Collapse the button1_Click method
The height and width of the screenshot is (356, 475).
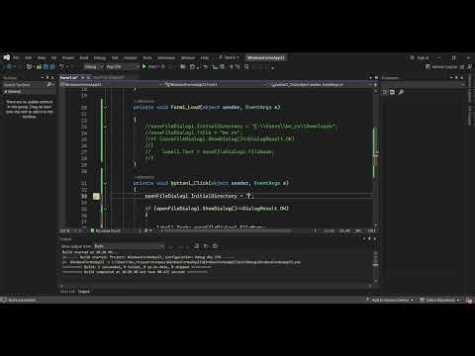point(105,183)
